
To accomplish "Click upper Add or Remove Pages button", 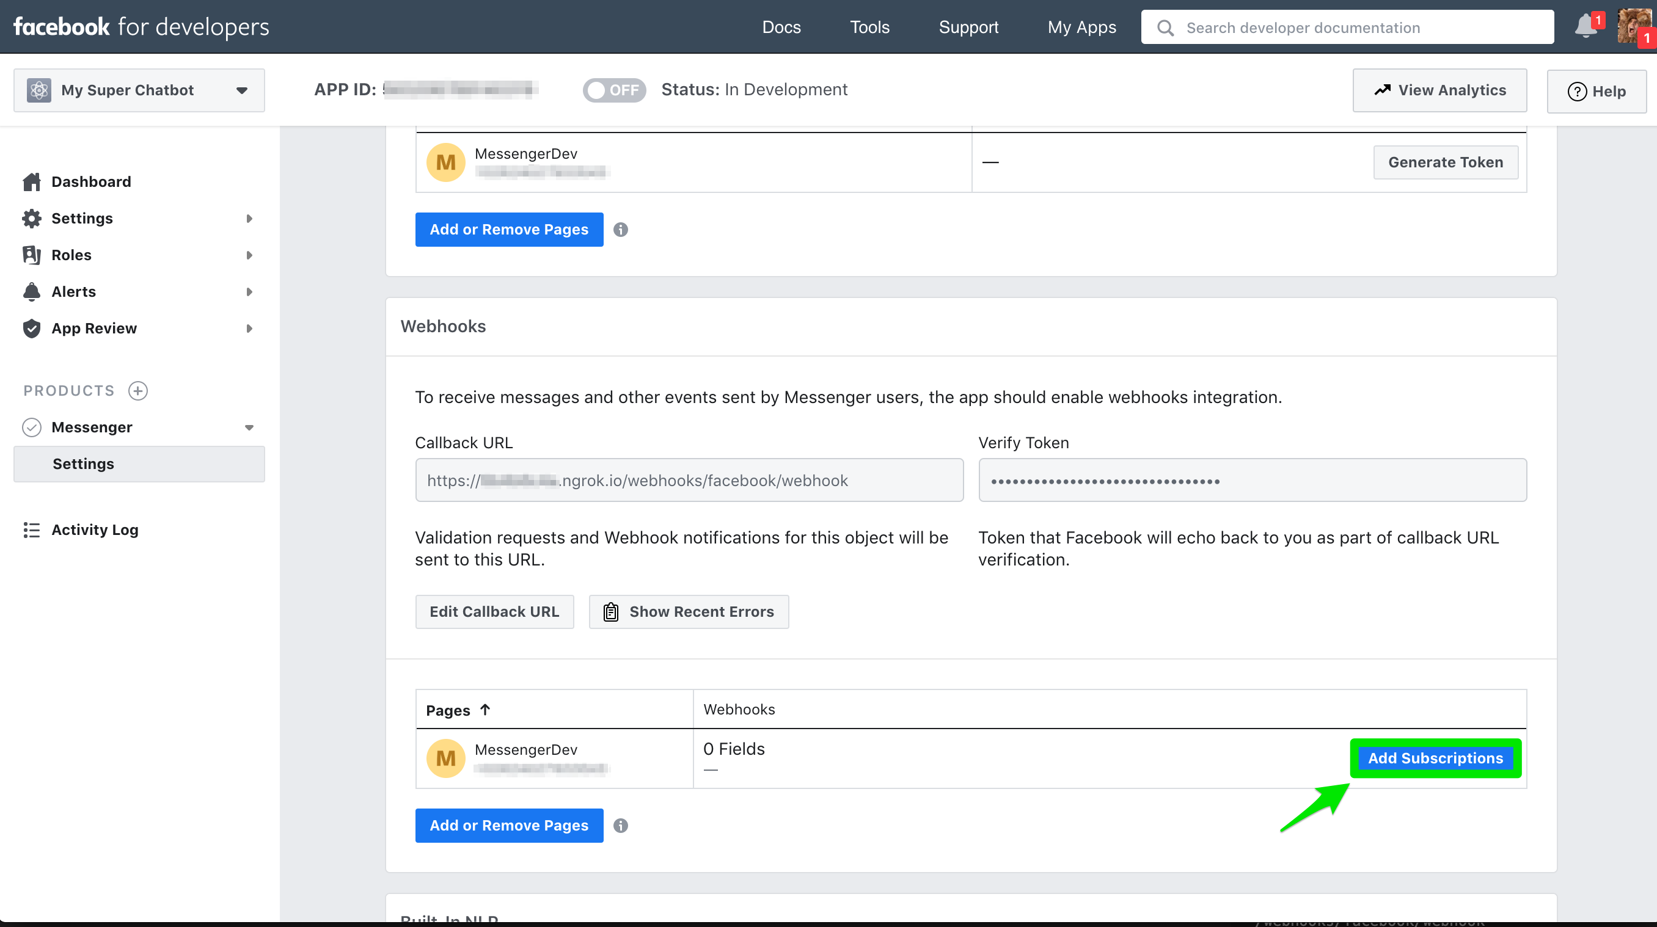I will tap(509, 230).
